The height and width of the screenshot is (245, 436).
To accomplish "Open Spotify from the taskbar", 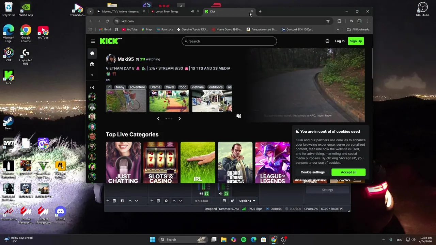I will (244, 240).
